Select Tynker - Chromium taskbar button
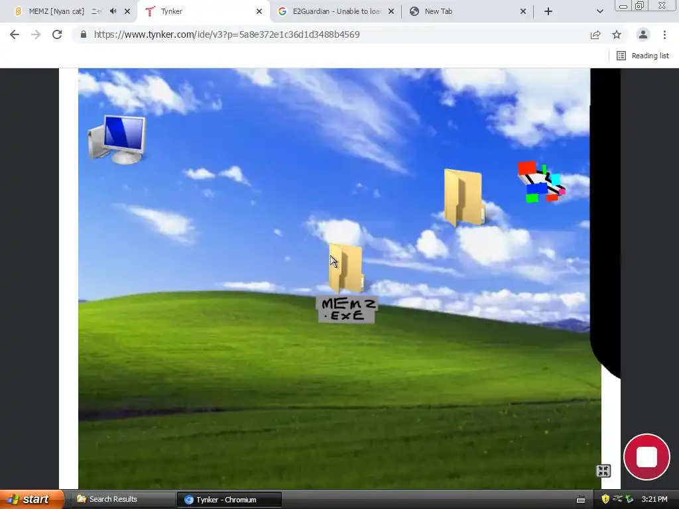This screenshot has width=679, height=509. coord(229,500)
